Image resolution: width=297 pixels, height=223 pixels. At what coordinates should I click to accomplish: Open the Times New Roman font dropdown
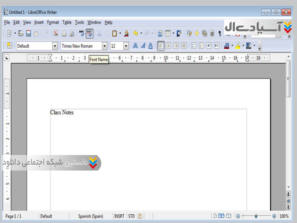pos(104,46)
